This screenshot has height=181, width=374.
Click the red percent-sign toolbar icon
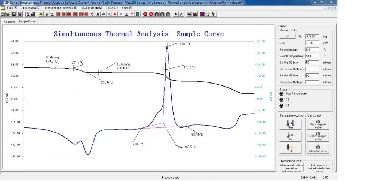tap(115, 14)
